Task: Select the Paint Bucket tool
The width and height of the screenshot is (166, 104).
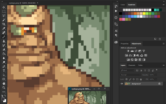Action: coord(4,54)
